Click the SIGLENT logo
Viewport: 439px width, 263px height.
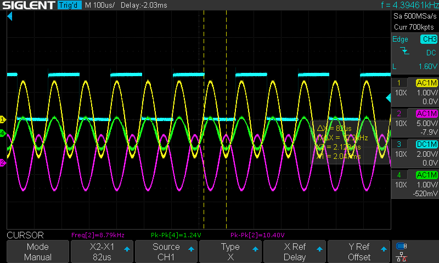pyautogui.click(x=29, y=5)
